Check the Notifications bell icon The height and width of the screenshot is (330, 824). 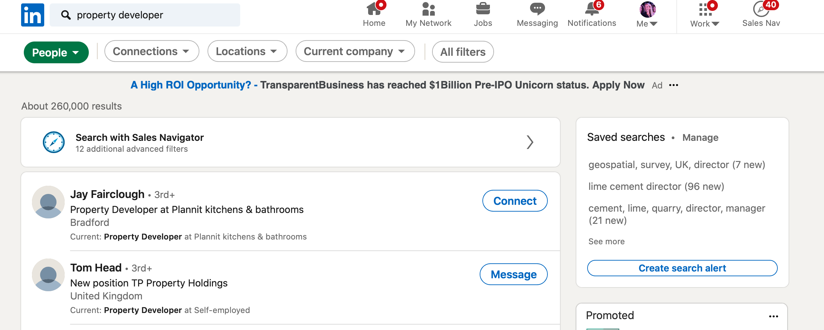point(592,9)
